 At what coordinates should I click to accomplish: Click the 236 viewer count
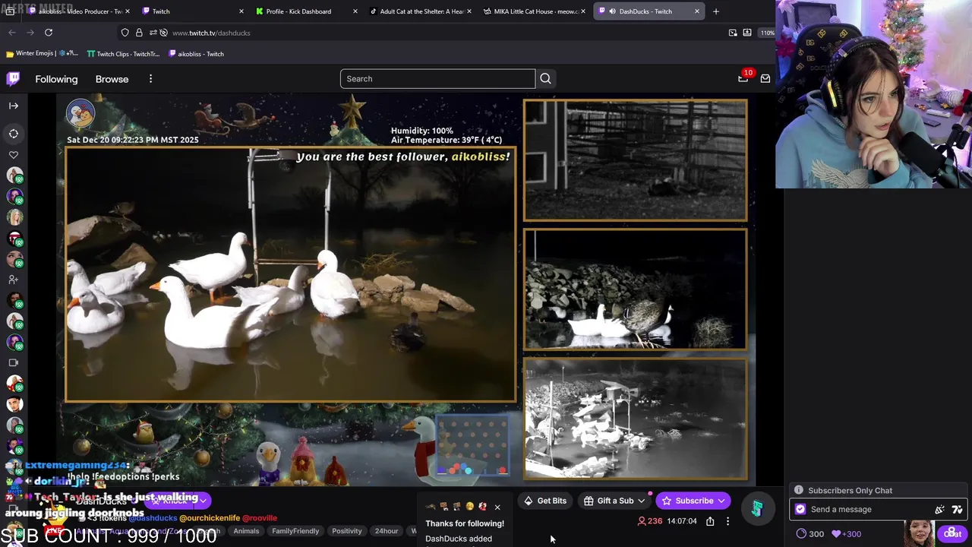[x=649, y=521]
